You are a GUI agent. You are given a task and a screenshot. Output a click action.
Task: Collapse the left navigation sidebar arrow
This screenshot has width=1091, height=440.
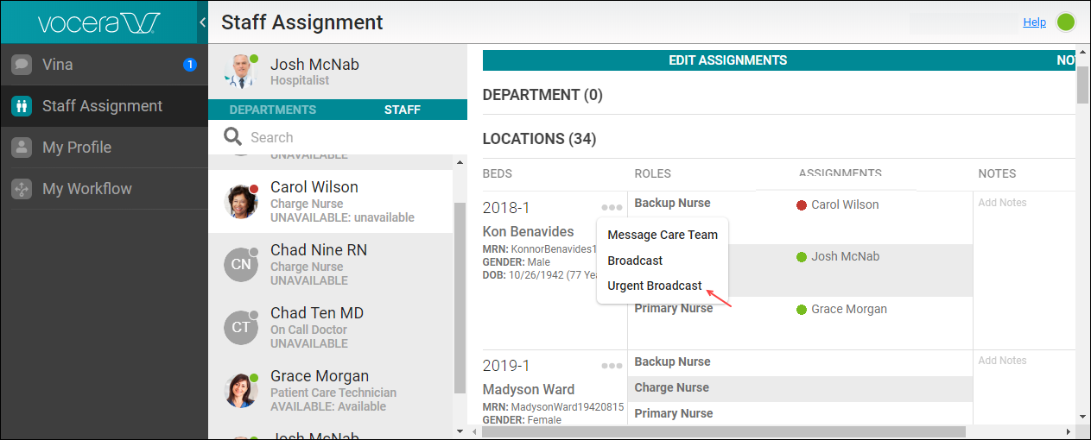click(202, 22)
